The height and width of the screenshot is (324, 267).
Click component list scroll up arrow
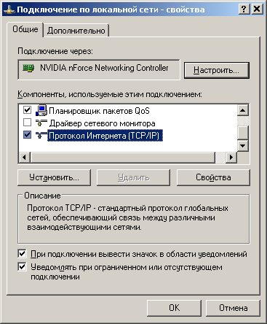pos(242,110)
